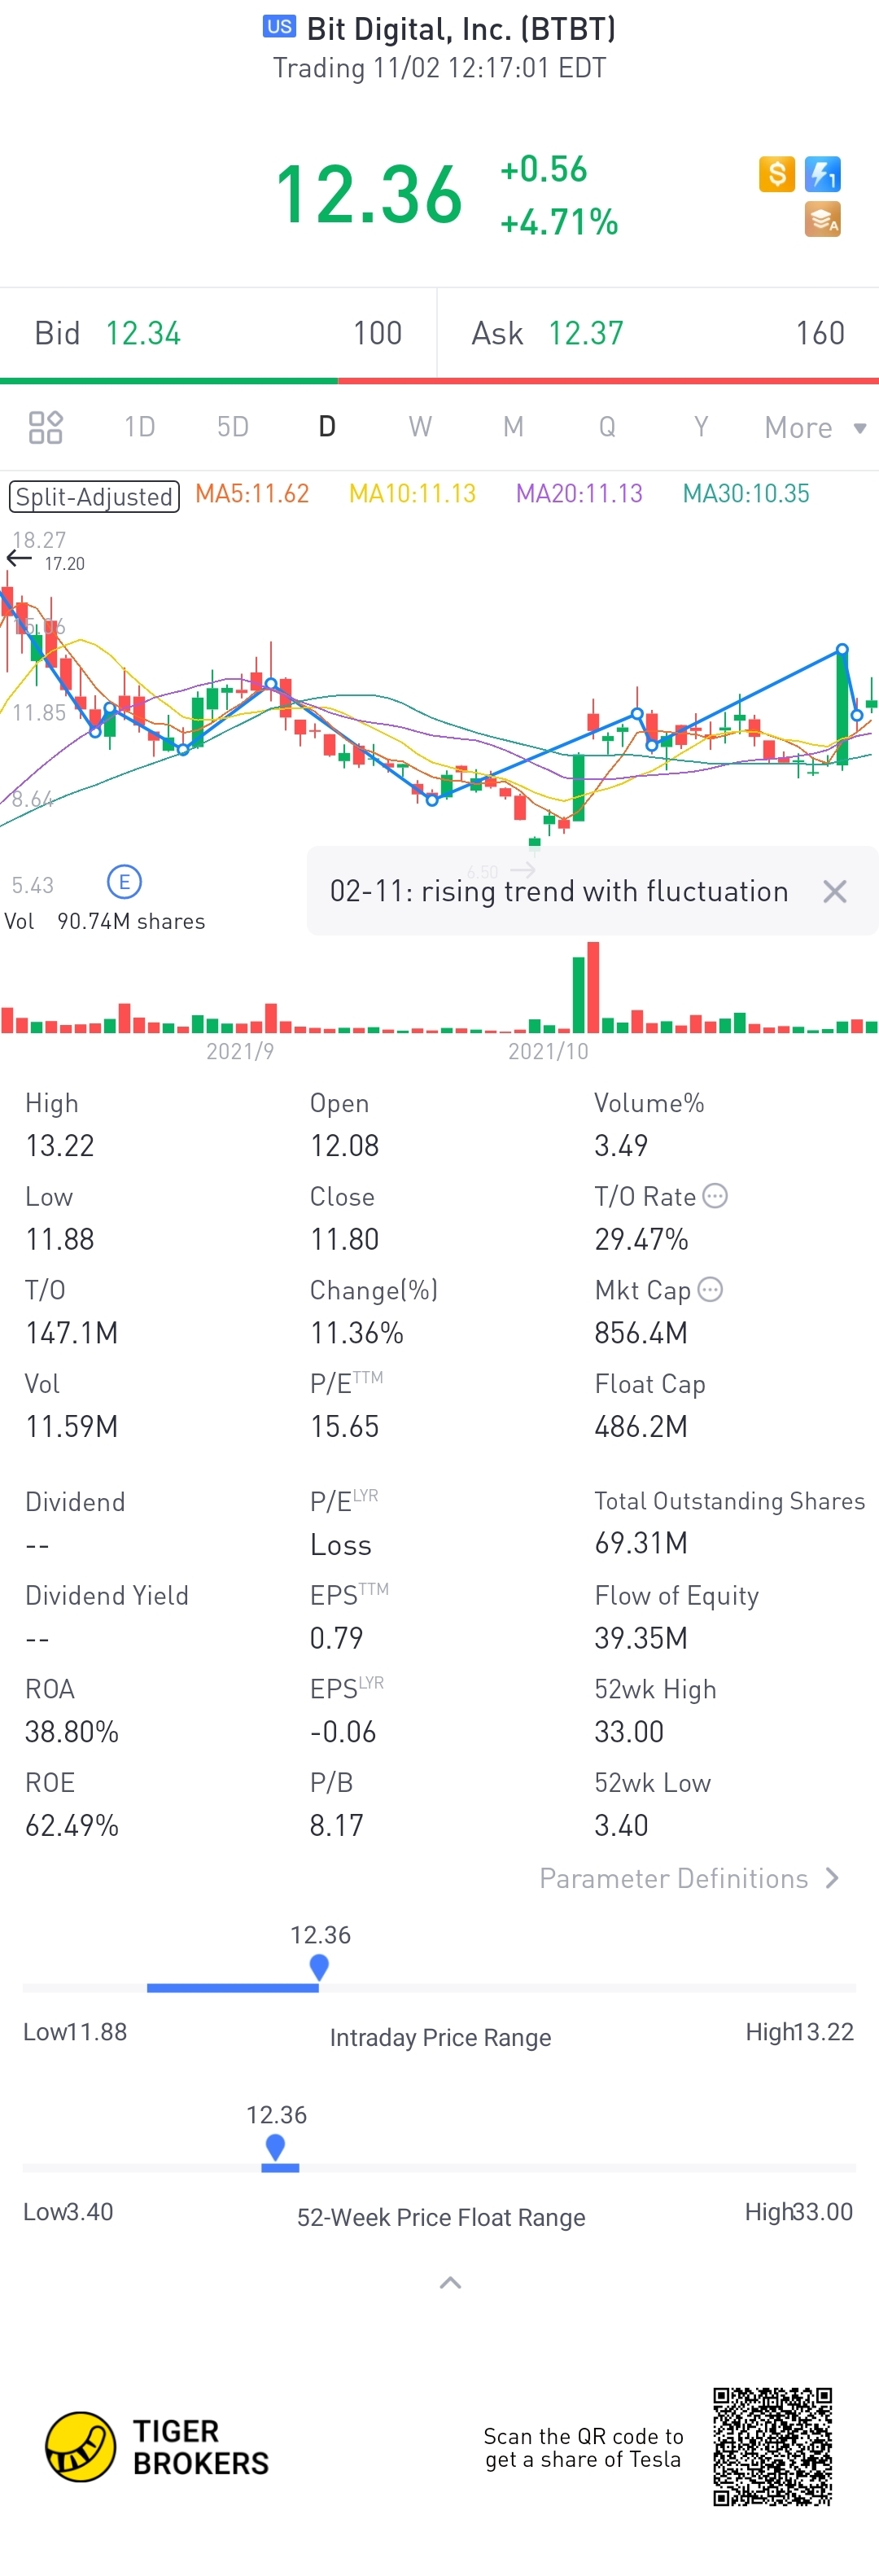This screenshot has width=879, height=2576.
Task: Tap the orange stacked layers icon
Action: [822, 219]
